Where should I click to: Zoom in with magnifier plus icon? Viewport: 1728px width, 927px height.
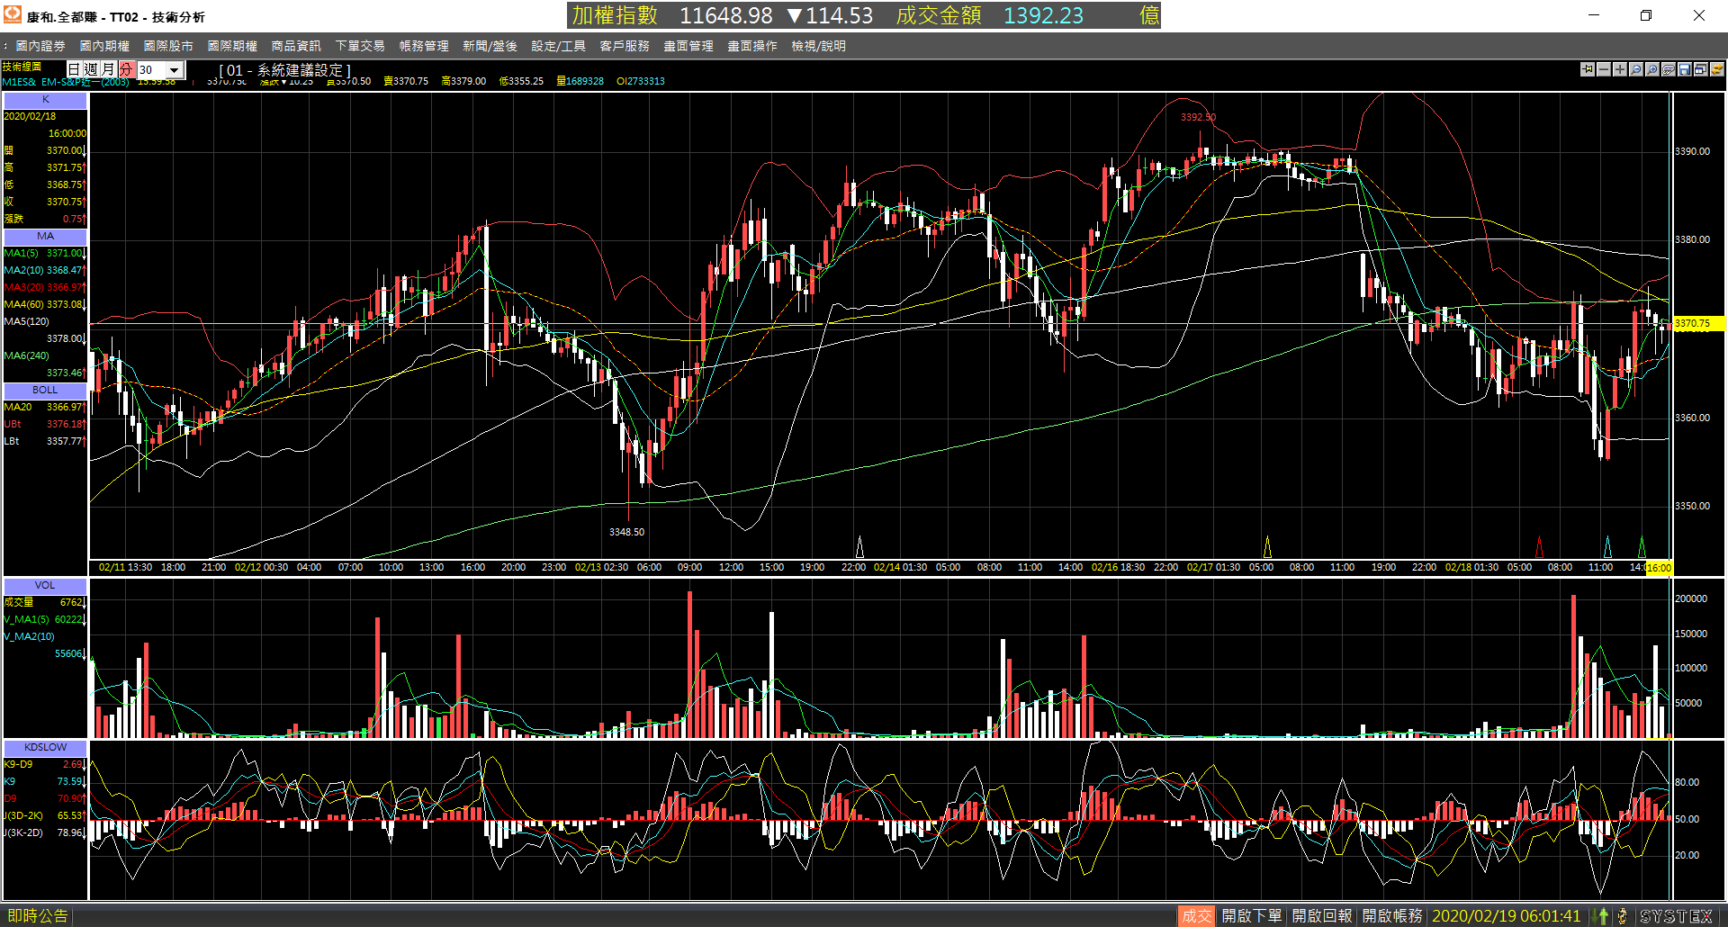[1652, 69]
